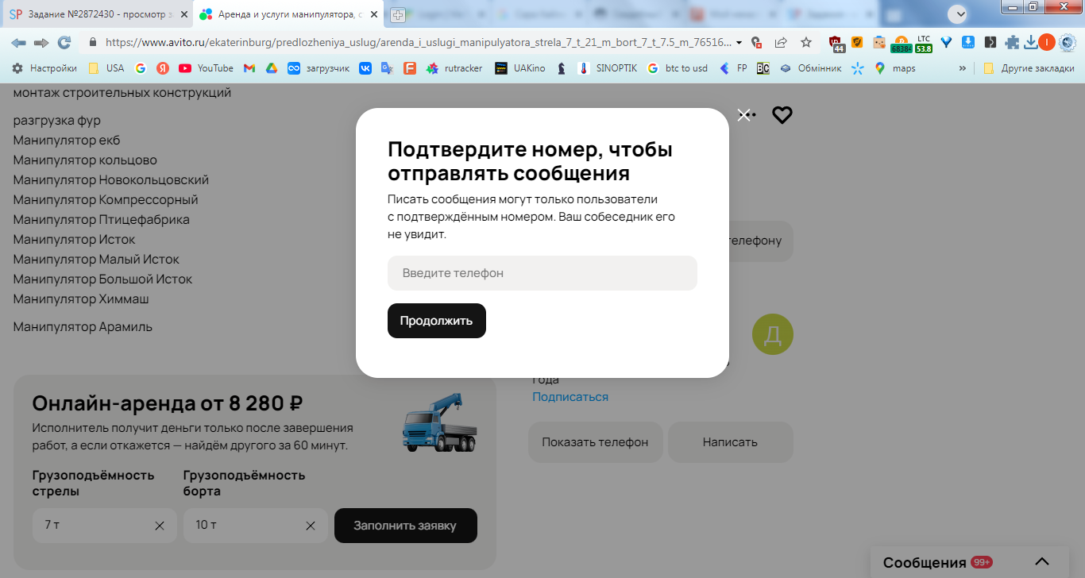Viewport: 1085px width, 578px height.
Task: Open the VK bookmark icon
Action: [x=365, y=68]
